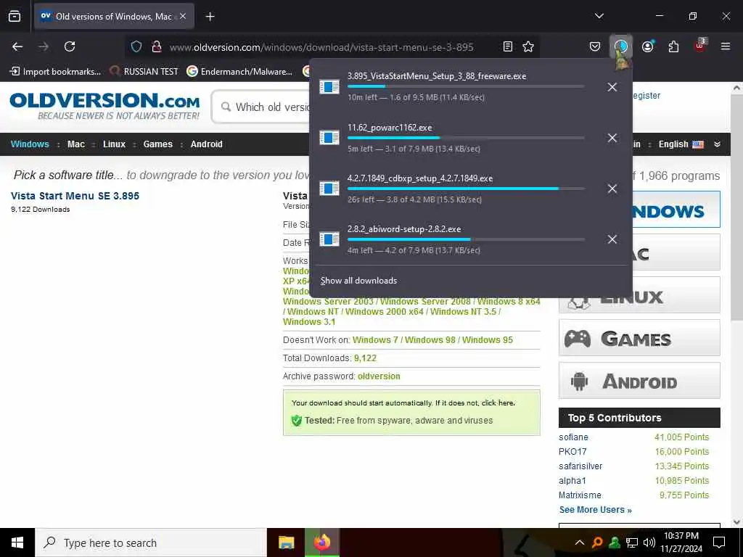Open the notification center icon
Image resolution: width=743 pixels, height=557 pixels.
point(719,542)
